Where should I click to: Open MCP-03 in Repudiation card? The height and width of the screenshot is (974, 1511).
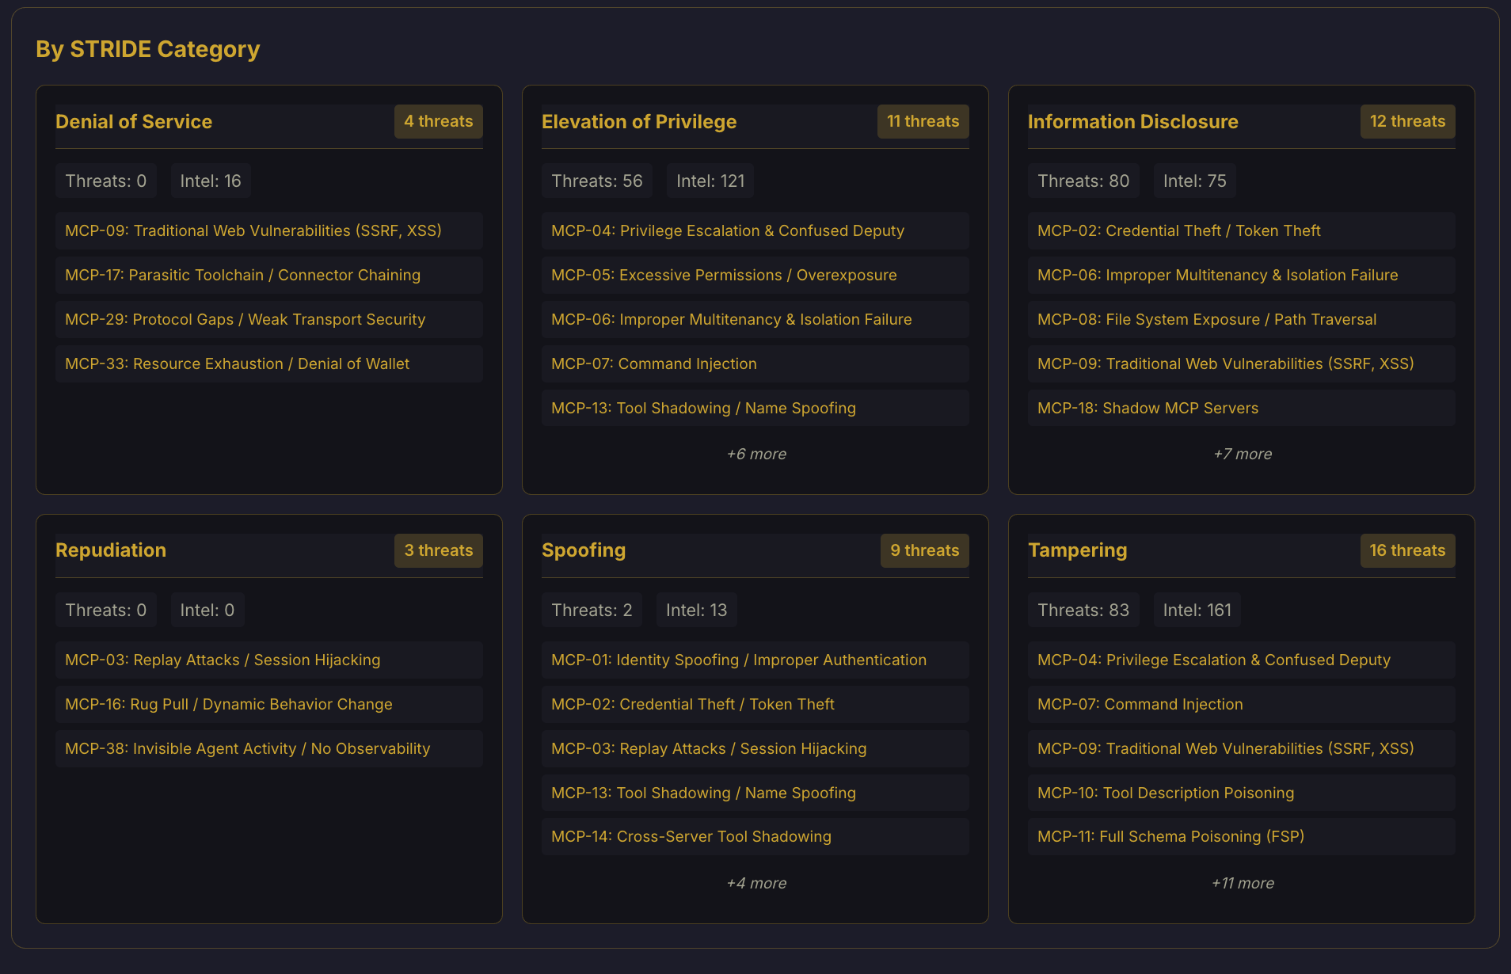pos(269,660)
